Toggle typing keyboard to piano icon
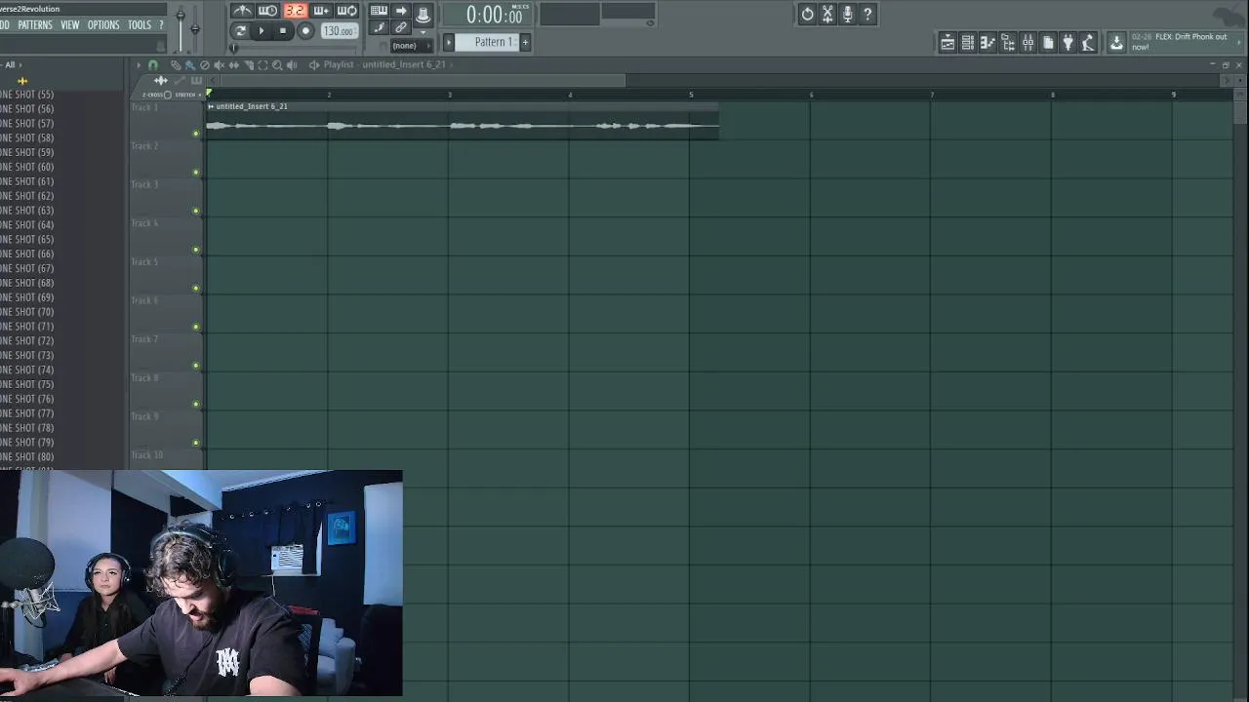 (379, 11)
